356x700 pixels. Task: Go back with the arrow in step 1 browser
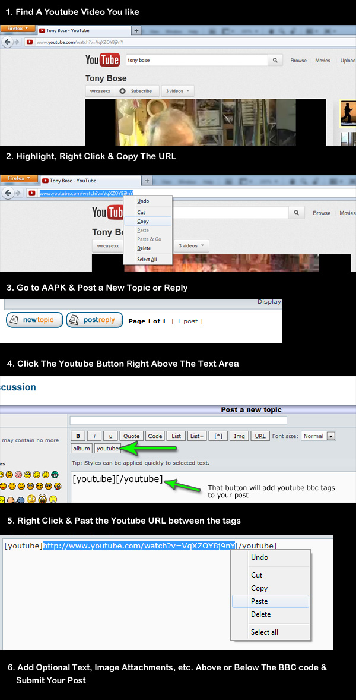click(x=7, y=42)
